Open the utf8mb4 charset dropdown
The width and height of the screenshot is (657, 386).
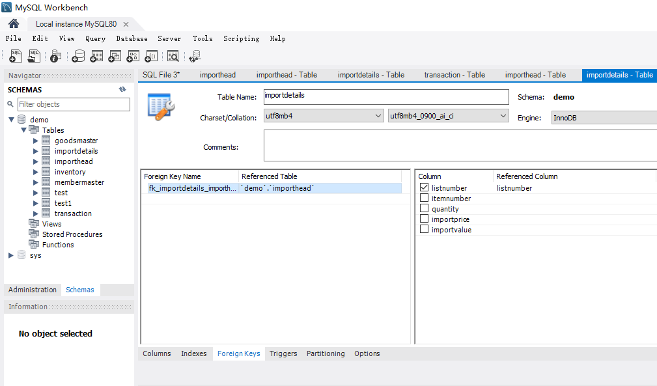(x=323, y=116)
